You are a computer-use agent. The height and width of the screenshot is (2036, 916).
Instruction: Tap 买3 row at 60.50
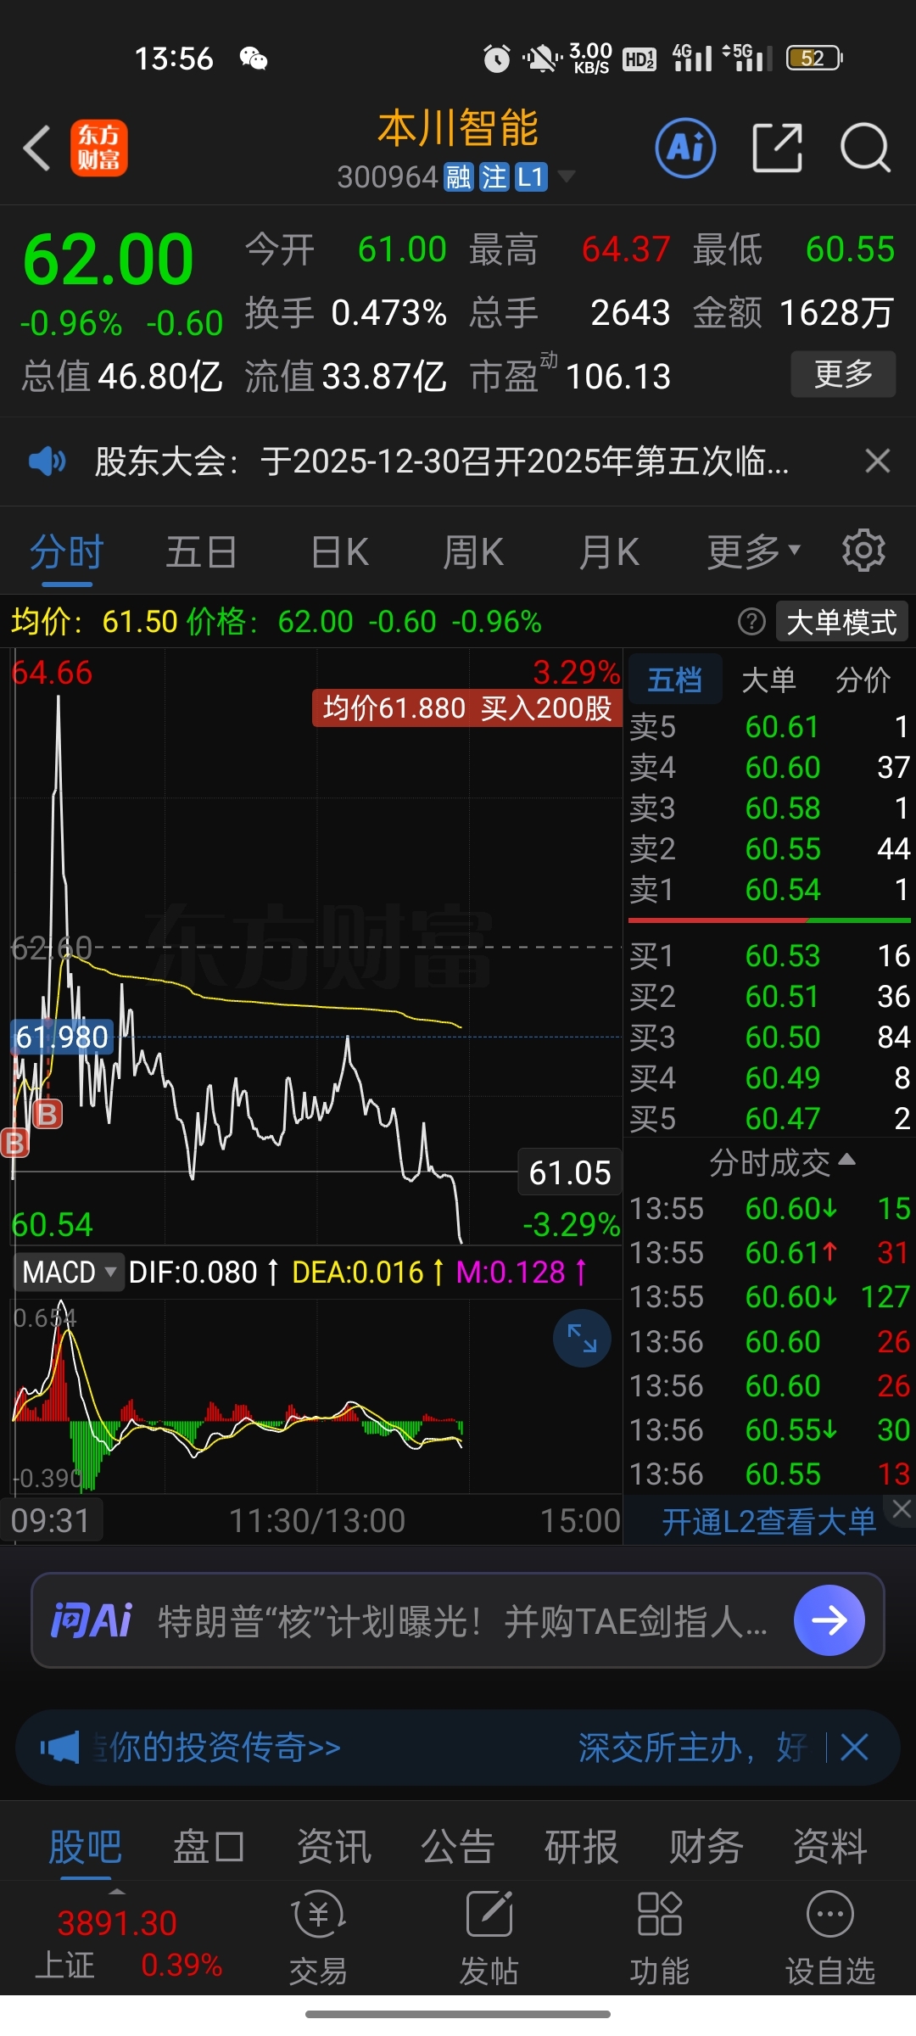tap(769, 1037)
